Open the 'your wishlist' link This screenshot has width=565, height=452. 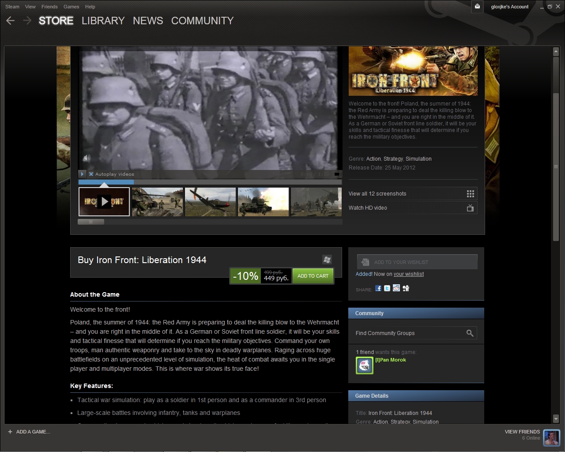(409, 274)
